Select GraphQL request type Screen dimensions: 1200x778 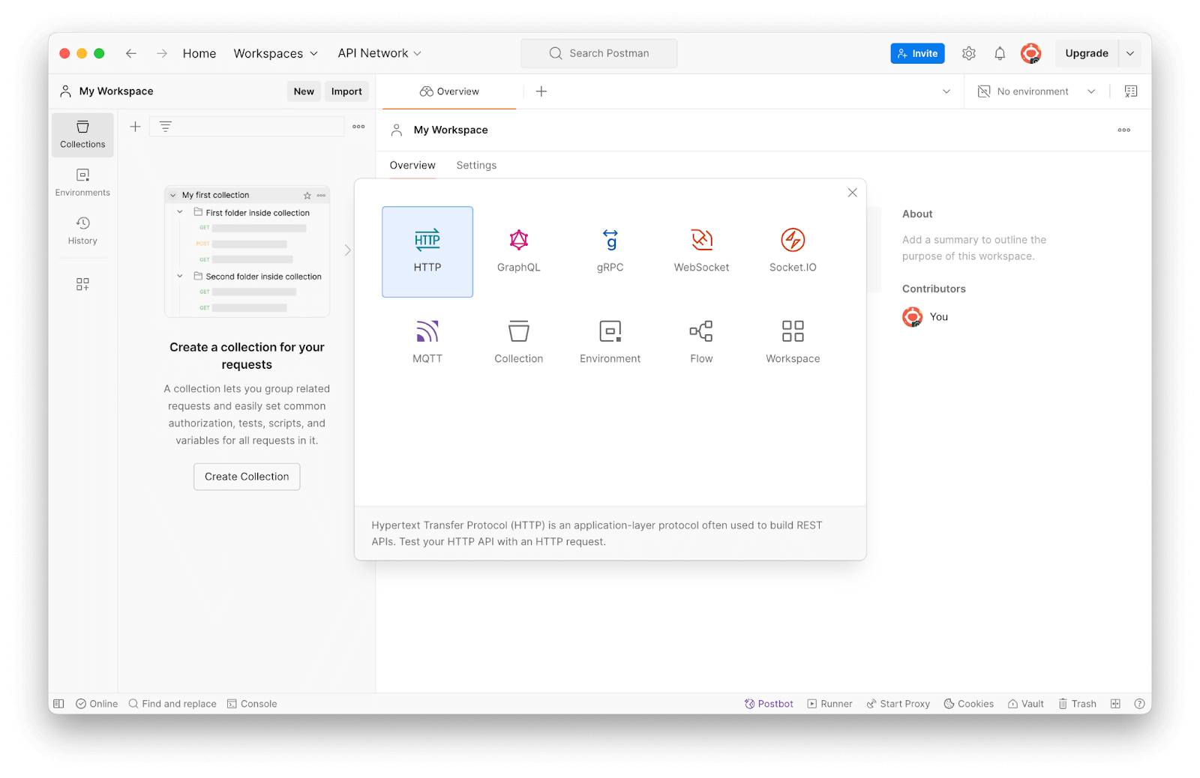tap(518, 252)
